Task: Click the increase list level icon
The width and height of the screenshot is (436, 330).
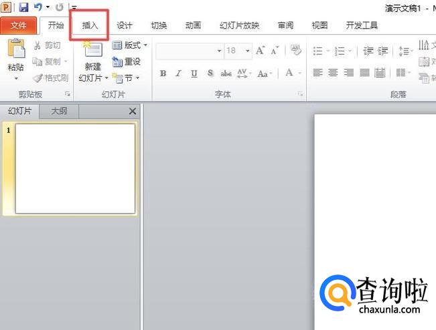Action: coord(382,51)
